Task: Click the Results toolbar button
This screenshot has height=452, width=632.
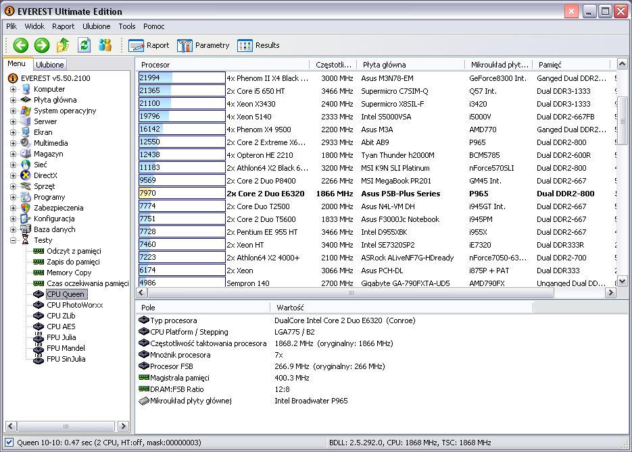Action: click(x=259, y=45)
